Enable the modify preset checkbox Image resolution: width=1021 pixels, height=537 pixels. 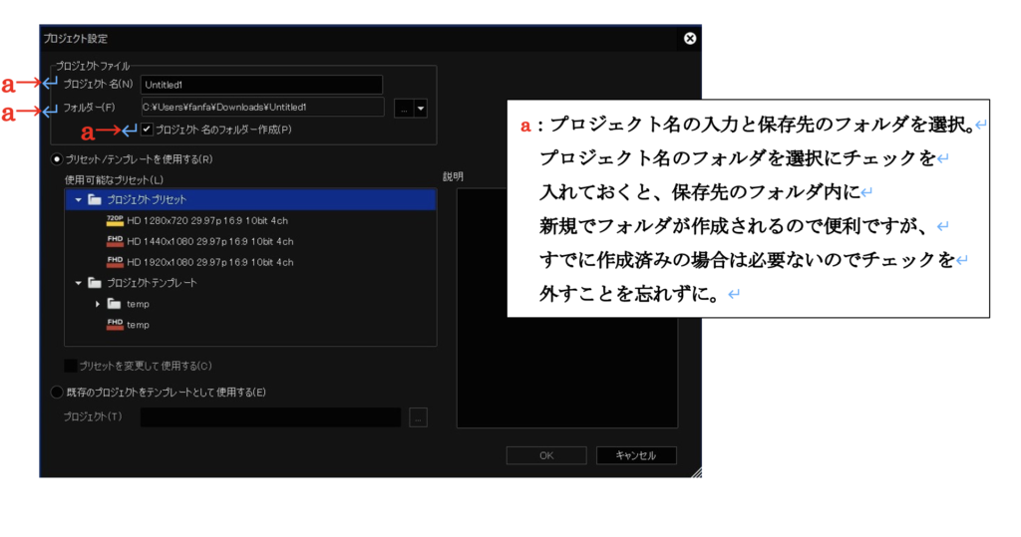(71, 366)
